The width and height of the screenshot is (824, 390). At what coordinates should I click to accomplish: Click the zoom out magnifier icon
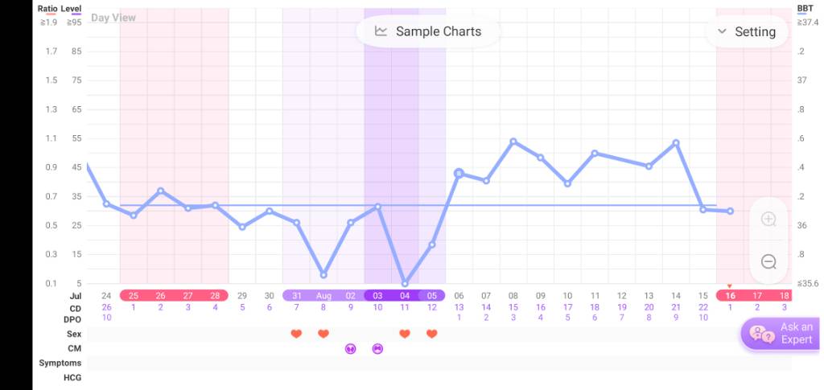coord(768,261)
